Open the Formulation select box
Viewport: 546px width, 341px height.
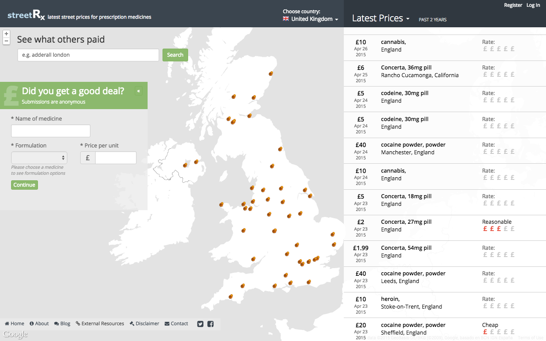39,157
